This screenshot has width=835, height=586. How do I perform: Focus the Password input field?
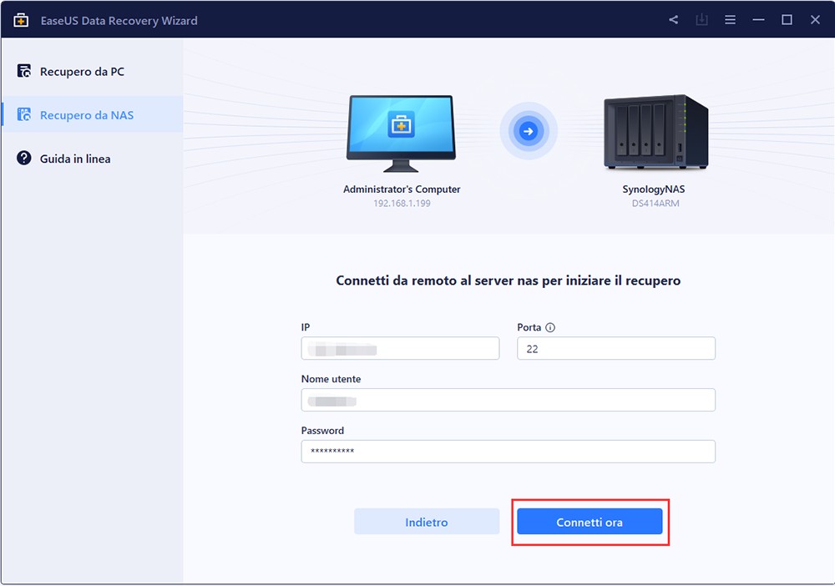(x=508, y=452)
